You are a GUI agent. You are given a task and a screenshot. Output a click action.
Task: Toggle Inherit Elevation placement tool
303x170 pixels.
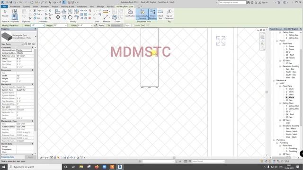point(152,14)
